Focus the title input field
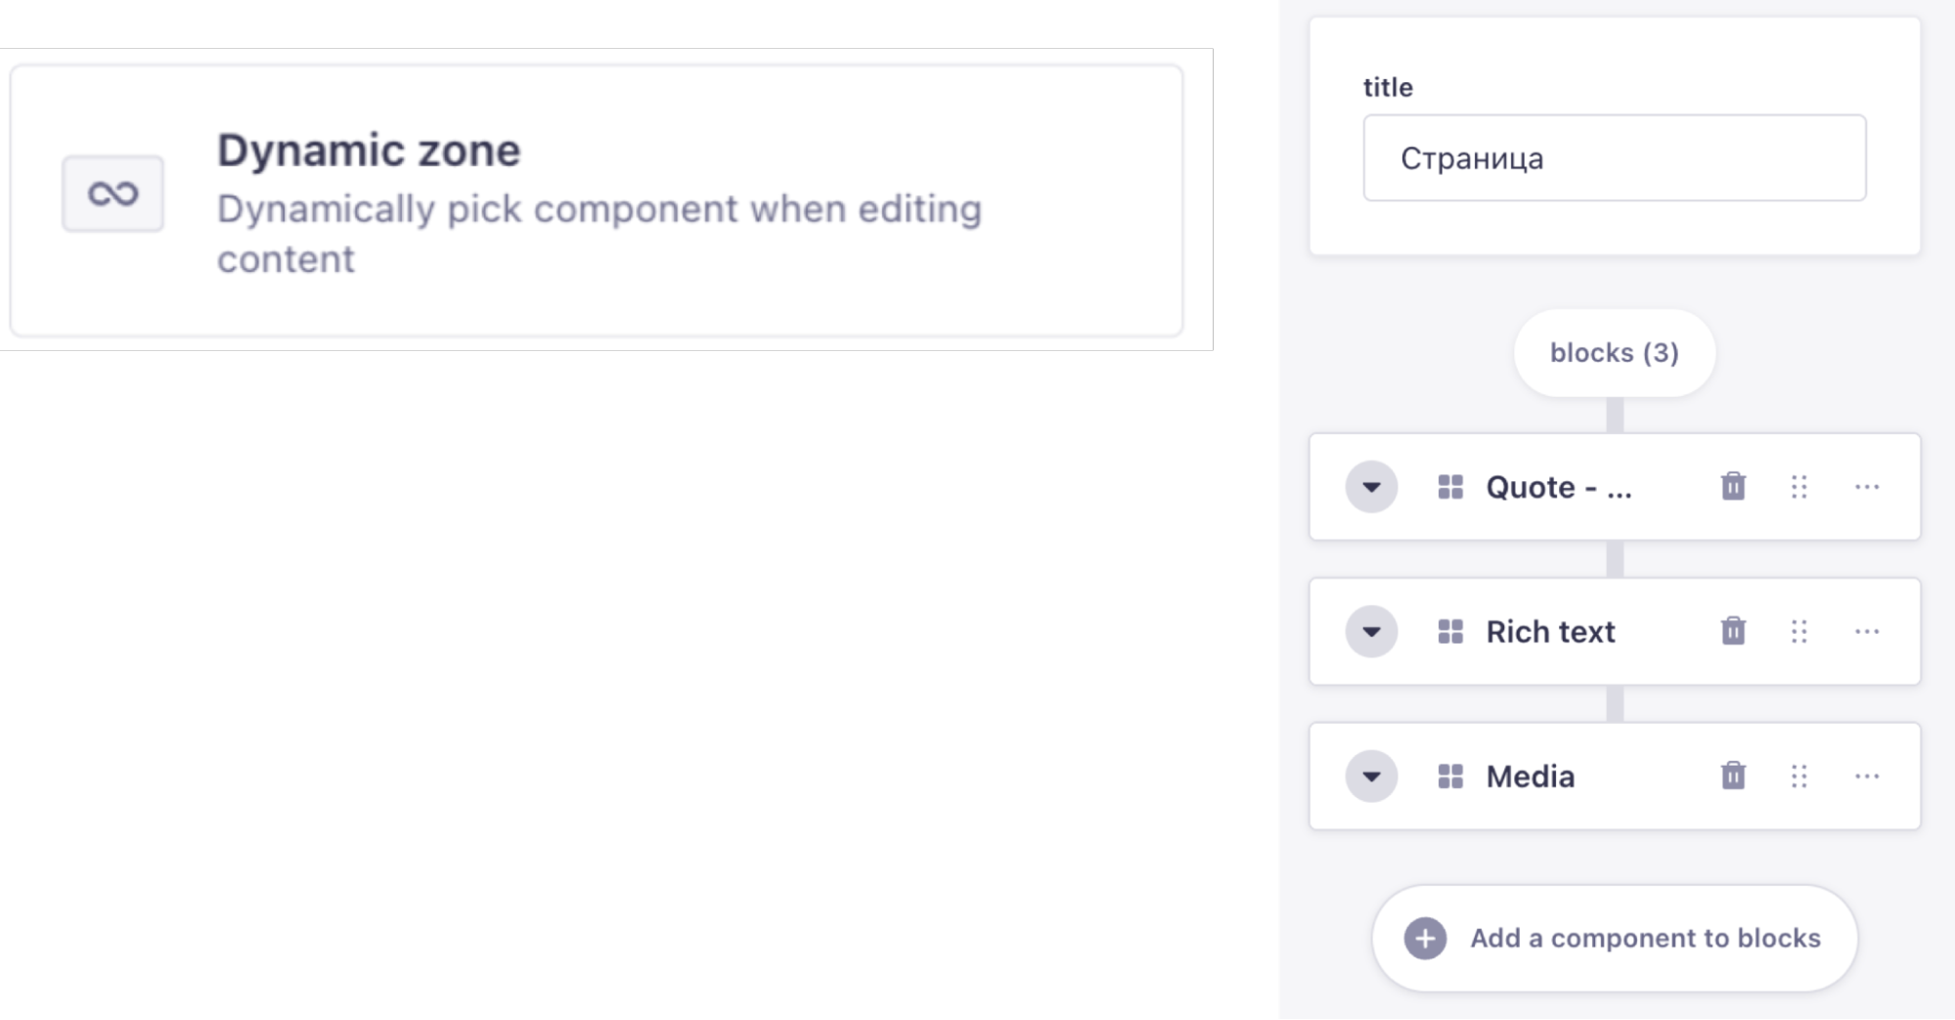Image resolution: width=1955 pixels, height=1020 pixels. 1614,158
